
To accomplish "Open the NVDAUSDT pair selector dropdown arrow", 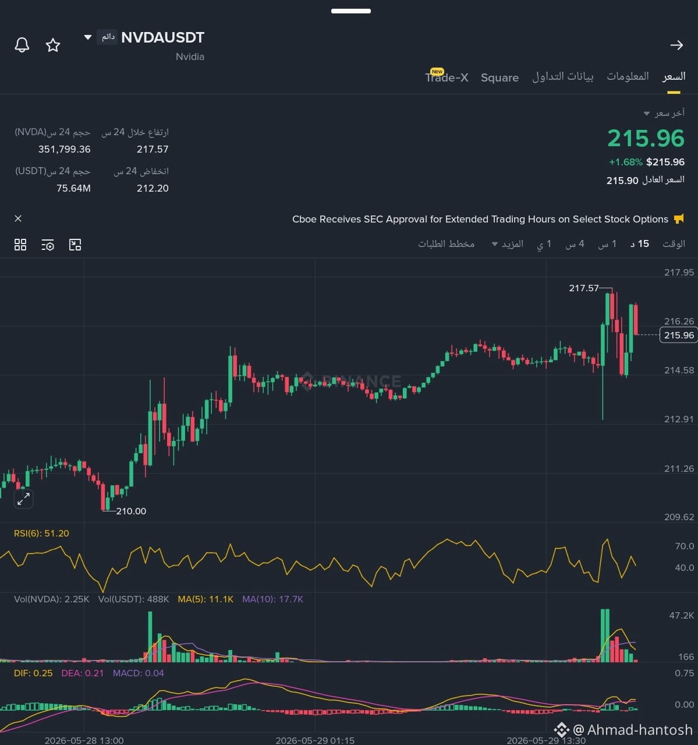I will pyautogui.click(x=88, y=37).
